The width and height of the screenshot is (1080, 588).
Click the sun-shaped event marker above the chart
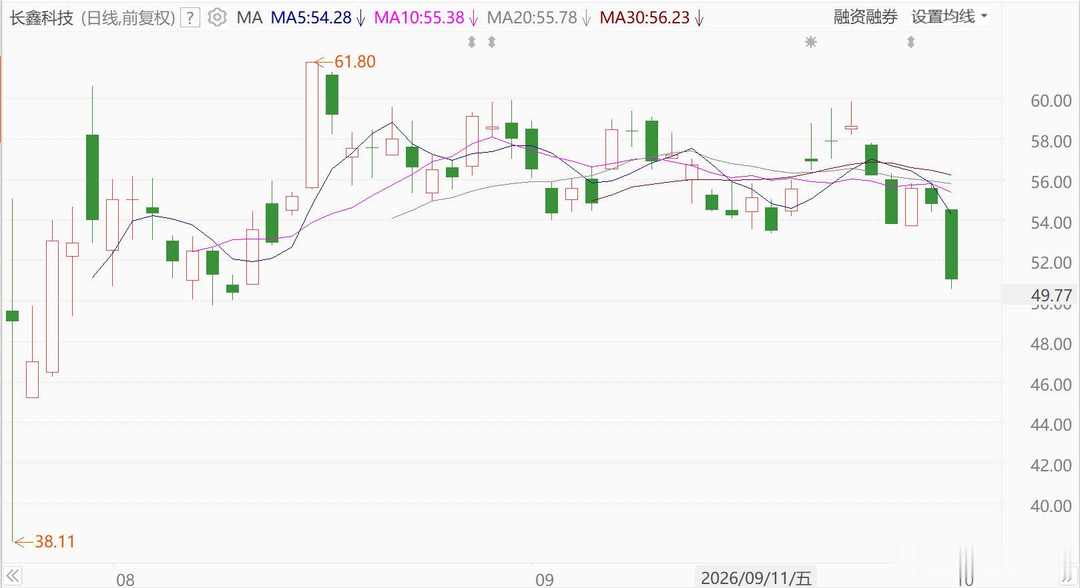tap(811, 42)
